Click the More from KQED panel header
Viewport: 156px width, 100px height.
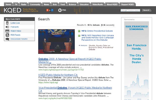(x=19, y=19)
